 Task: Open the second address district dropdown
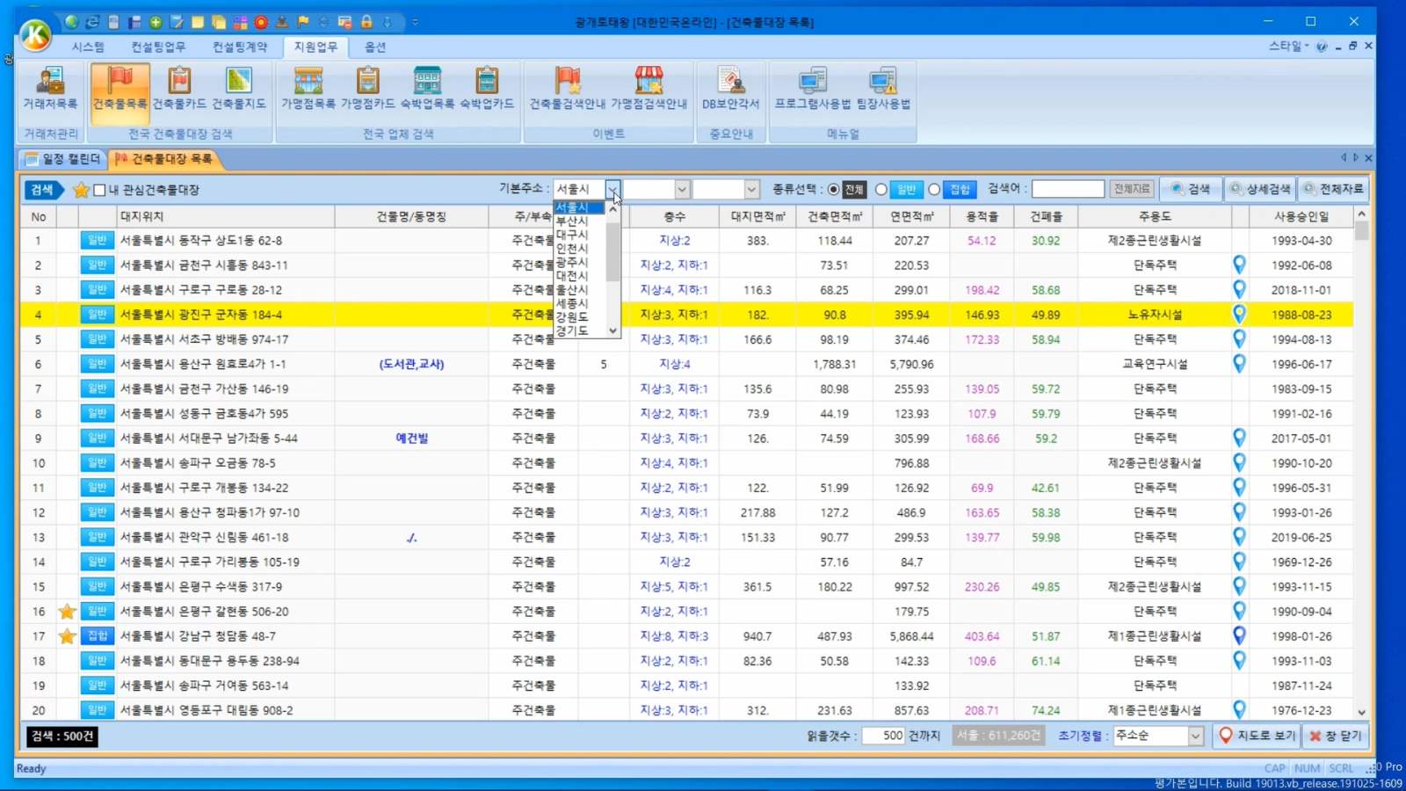coord(681,190)
